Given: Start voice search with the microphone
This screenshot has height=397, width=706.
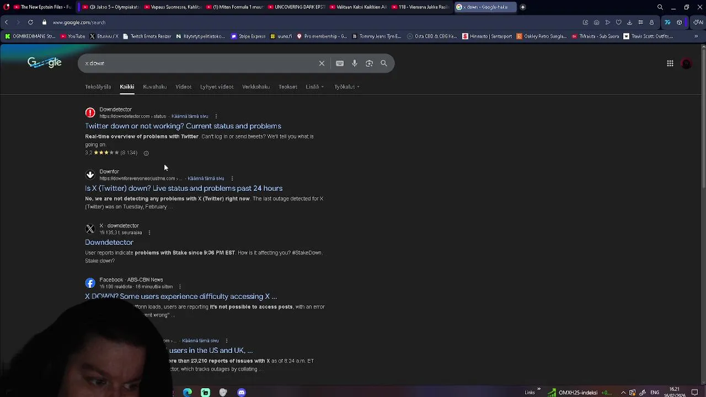Looking at the screenshot, I should 355,63.
